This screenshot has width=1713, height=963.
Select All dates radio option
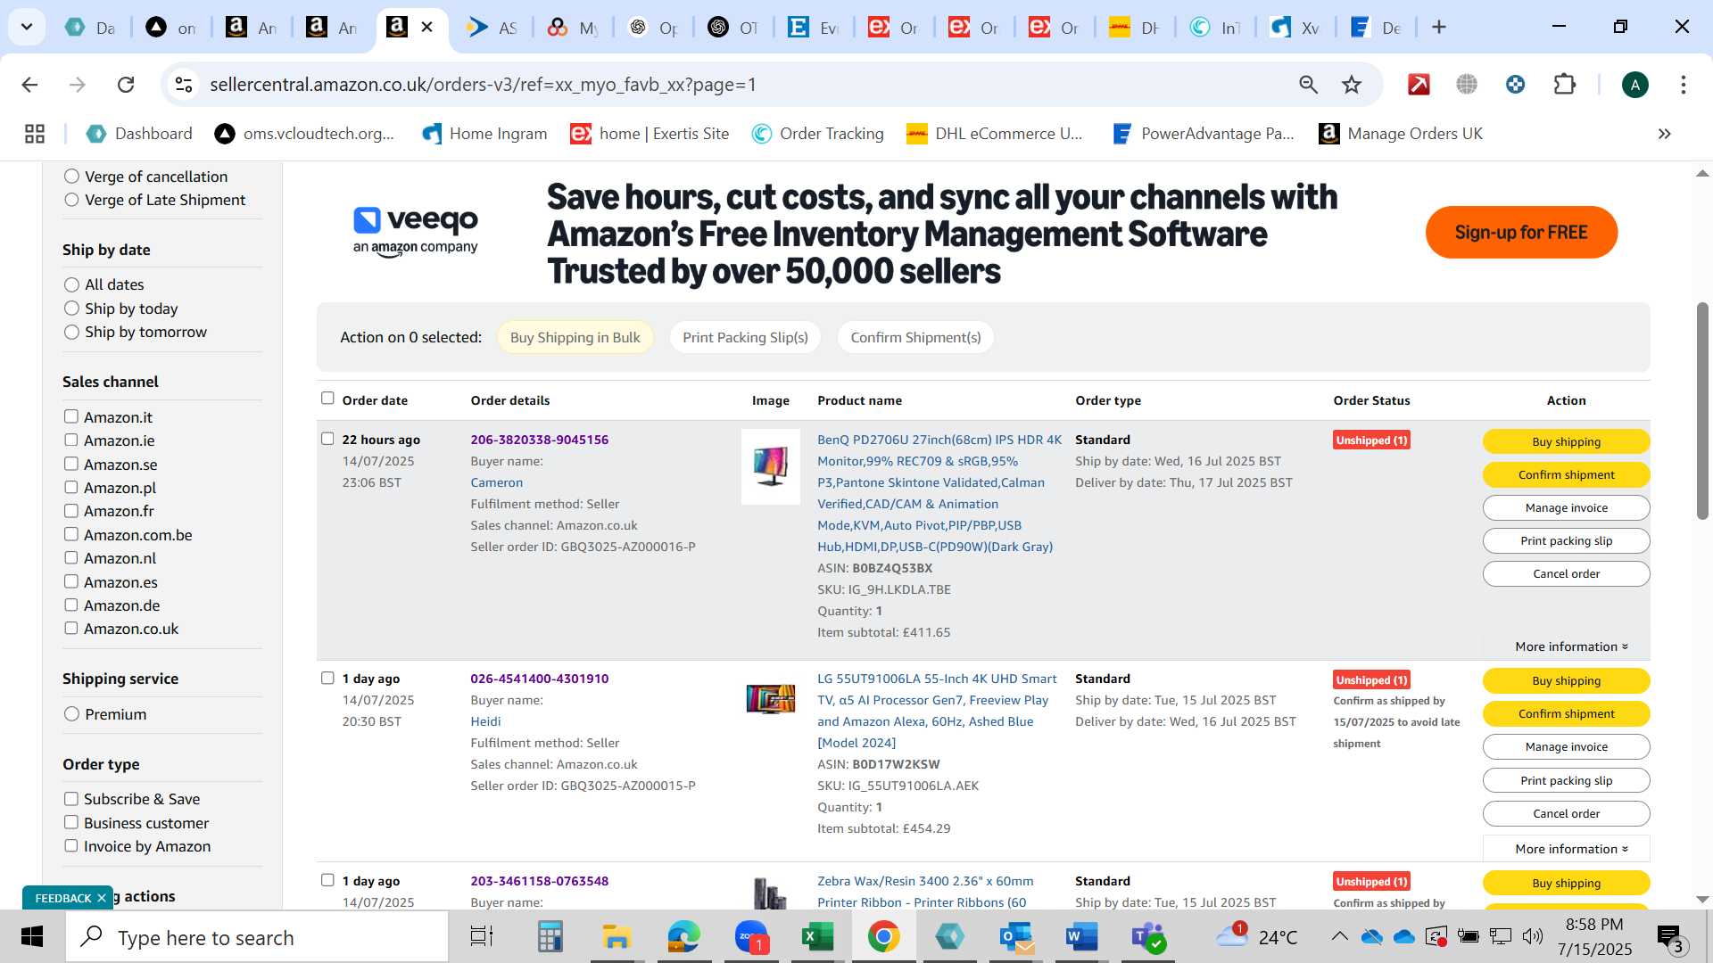(x=71, y=284)
